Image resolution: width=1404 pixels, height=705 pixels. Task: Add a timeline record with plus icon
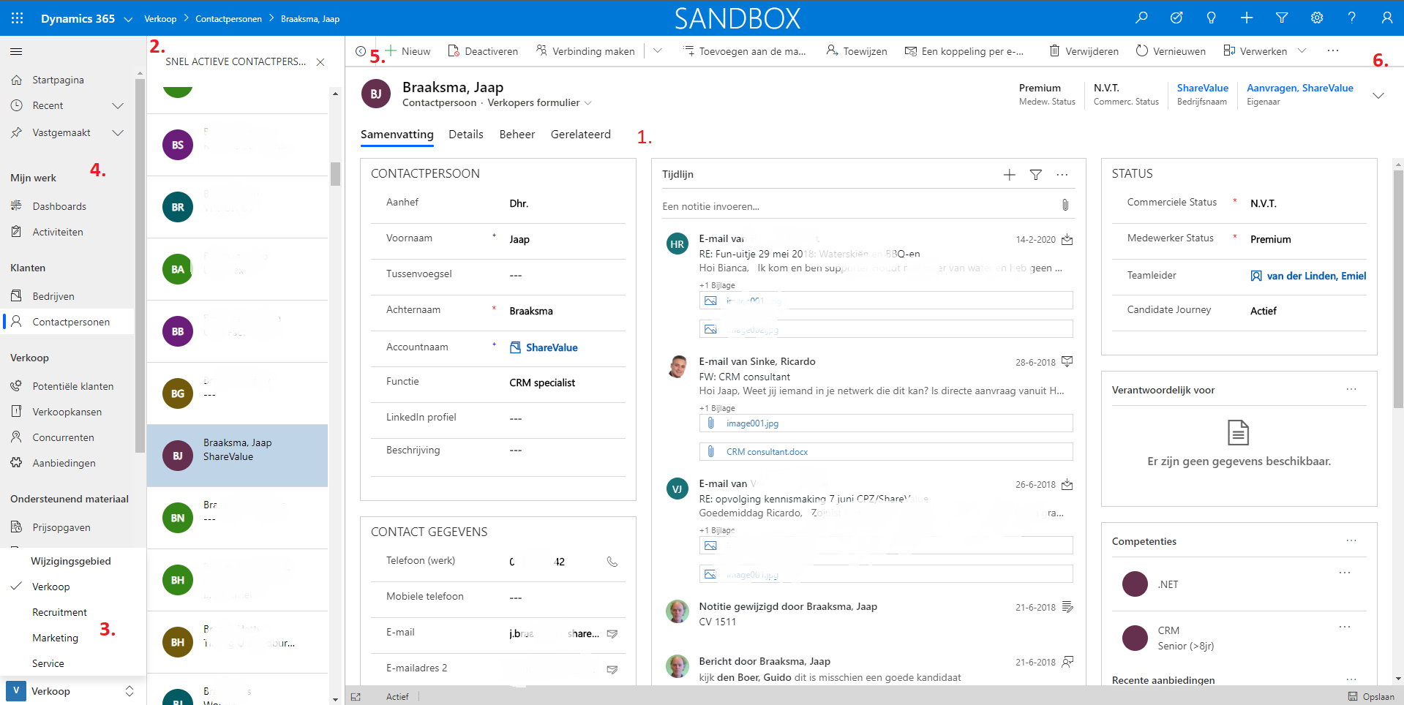pos(1009,175)
